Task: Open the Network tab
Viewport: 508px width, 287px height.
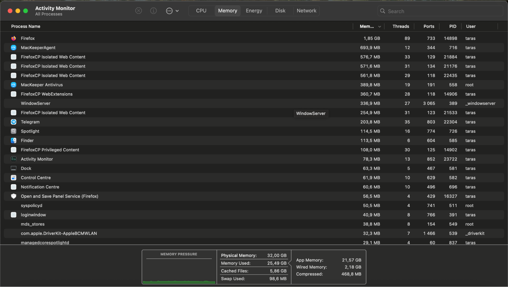Action: tap(306, 10)
